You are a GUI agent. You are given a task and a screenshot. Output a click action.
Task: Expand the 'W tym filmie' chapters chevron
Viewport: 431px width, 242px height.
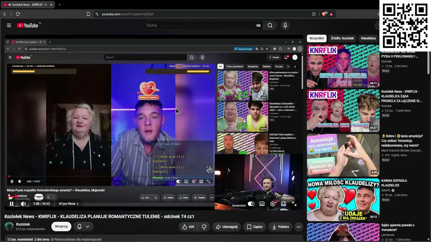pyautogui.click(x=77, y=204)
